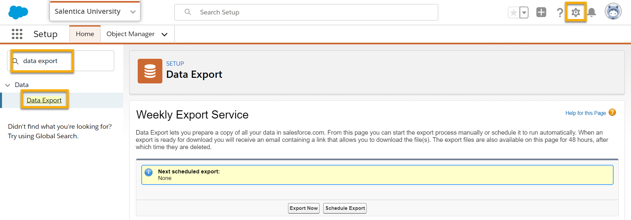Click the orange help question icon

(612, 112)
